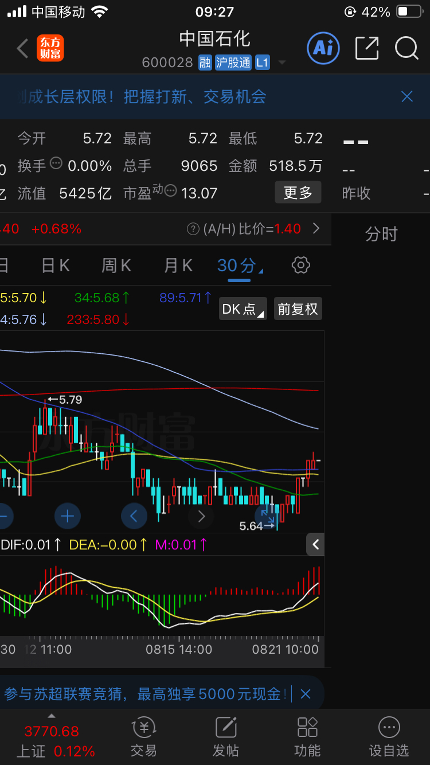
Task: Open the A/H 比价 help question icon
Action: tap(193, 229)
